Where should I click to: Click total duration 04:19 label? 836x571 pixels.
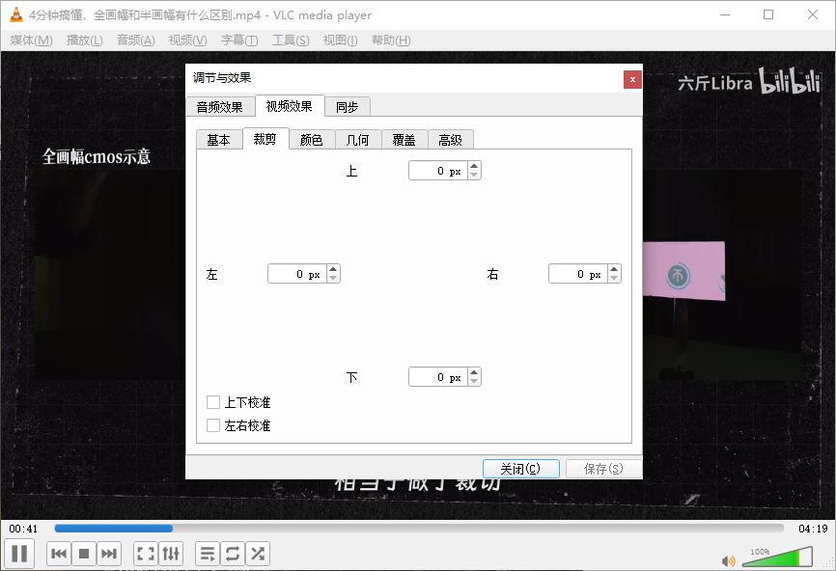(x=813, y=529)
